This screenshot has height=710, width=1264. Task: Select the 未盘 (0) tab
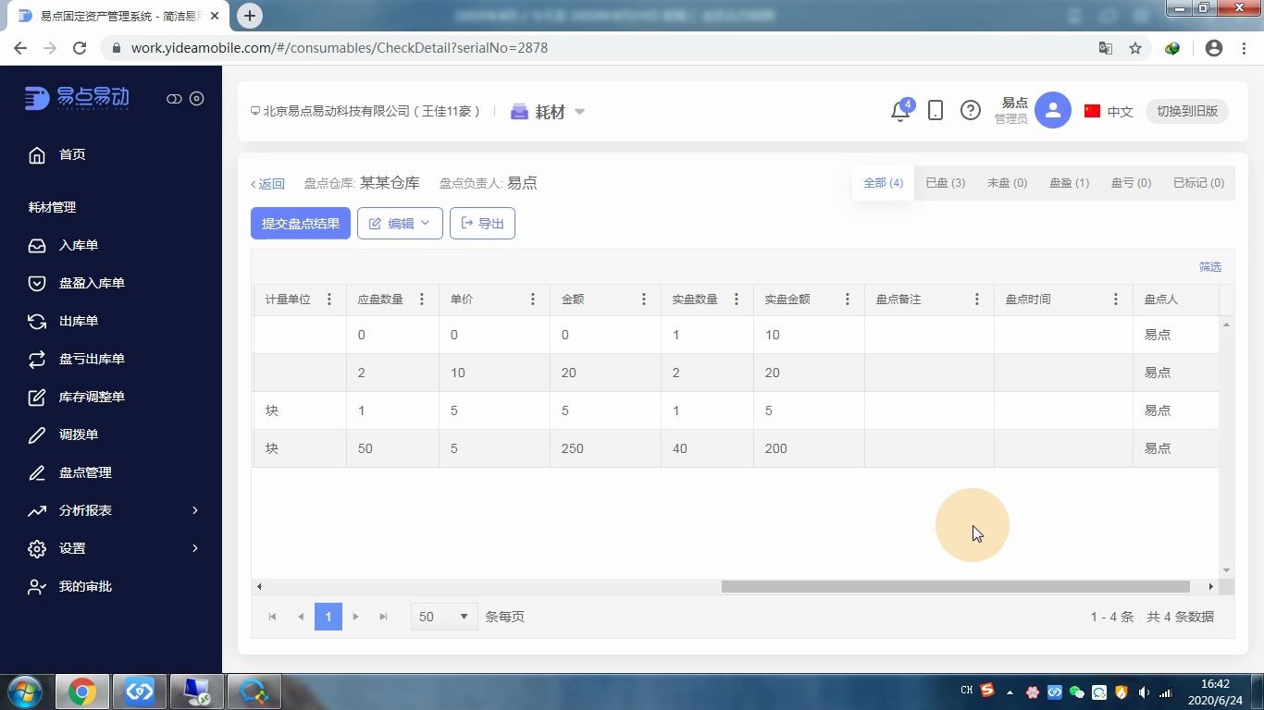pos(1007,183)
